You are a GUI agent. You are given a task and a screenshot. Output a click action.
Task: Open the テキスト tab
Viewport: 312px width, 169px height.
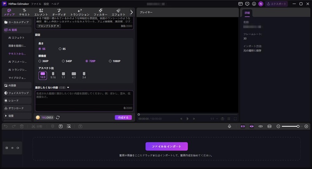point(24,12)
